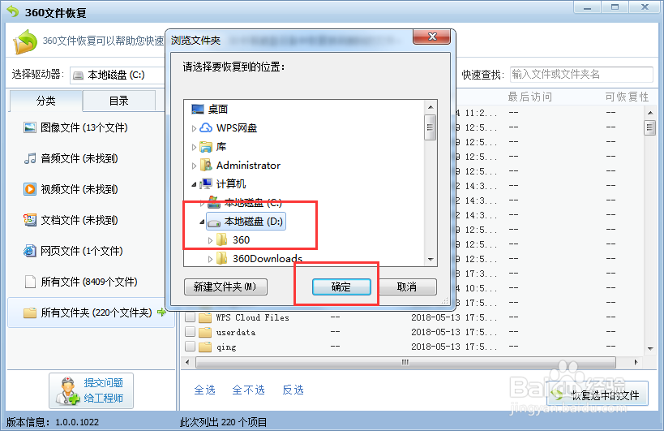Expand the 360 folder node
This screenshot has width=664, height=431.
211,240
